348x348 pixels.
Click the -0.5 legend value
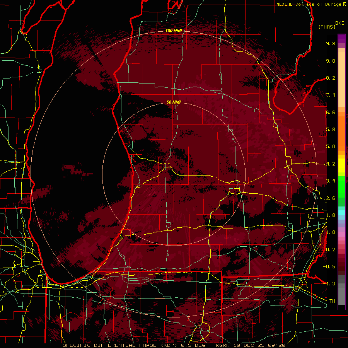tap(329, 266)
